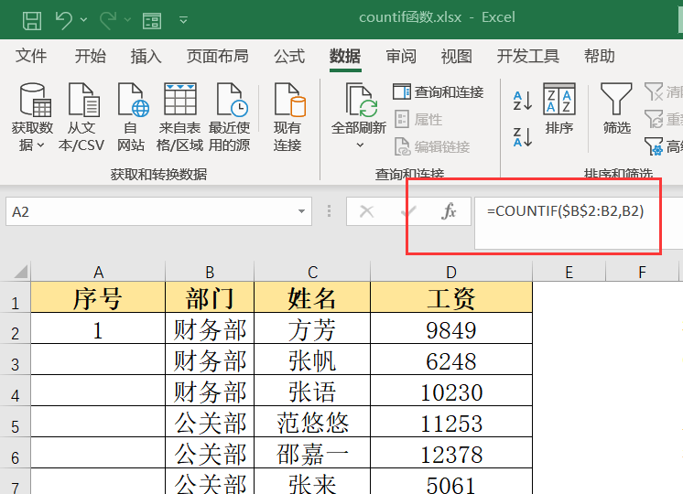This screenshot has width=683, height=494.
Task: Click the Save icon in quick access toolbar
Action: (x=32, y=20)
